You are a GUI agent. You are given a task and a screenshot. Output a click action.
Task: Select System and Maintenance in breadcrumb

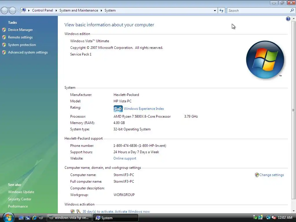[x=79, y=10]
